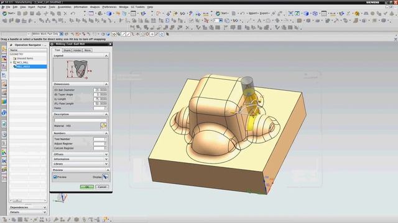Image resolution: width=398 pixels, height=223 pixels.
Task: Collapse the Dimensions section
Action: click(106, 84)
